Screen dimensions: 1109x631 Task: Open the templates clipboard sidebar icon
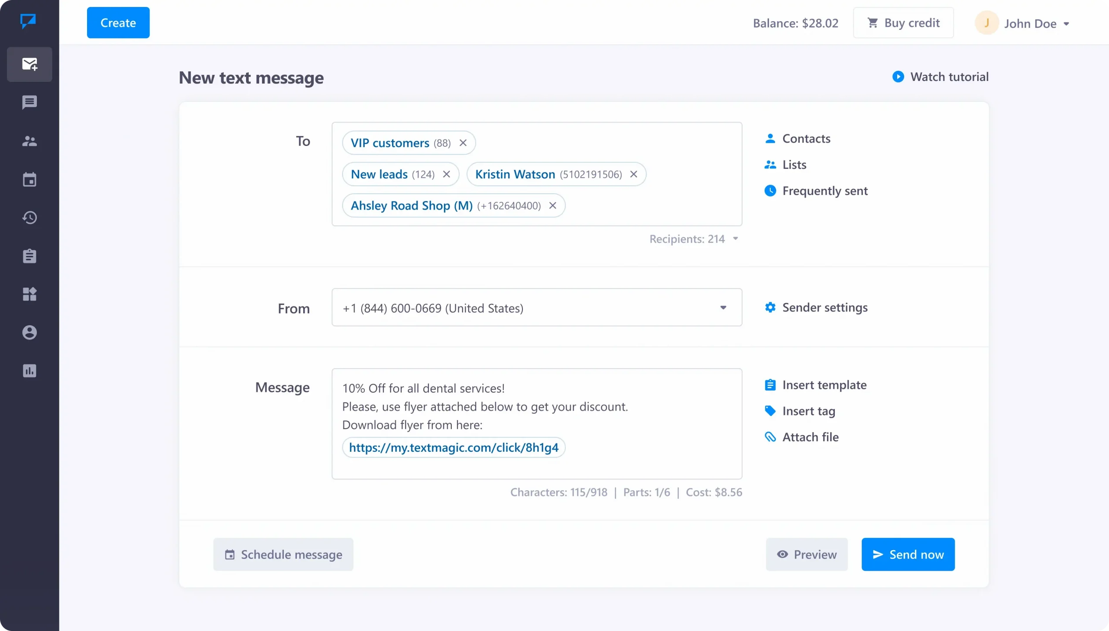pyautogui.click(x=29, y=256)
